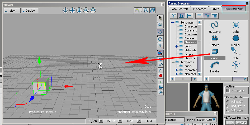Select the Zoom magnifier tool in Viewer
Viewport: 250px width, 125px height.
click(x=86, y=11)
